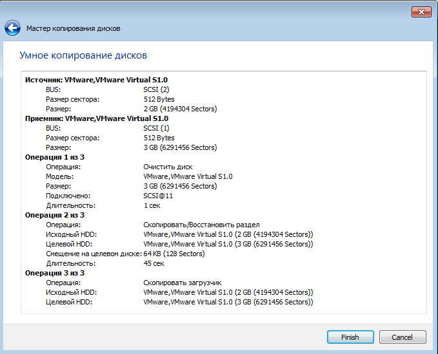
Task: Select the 'Источник: VMware' header line
Action: point(96,80)
